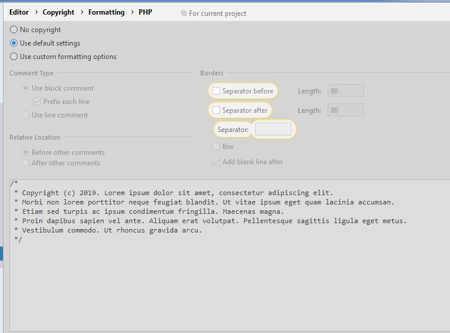Click the chevron between Formatting and PHP
The image size is (450, 333).
132,12
